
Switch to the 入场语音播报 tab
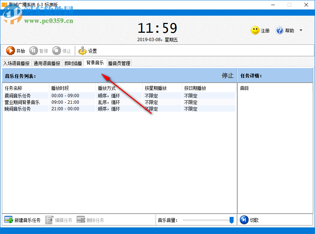16,63
